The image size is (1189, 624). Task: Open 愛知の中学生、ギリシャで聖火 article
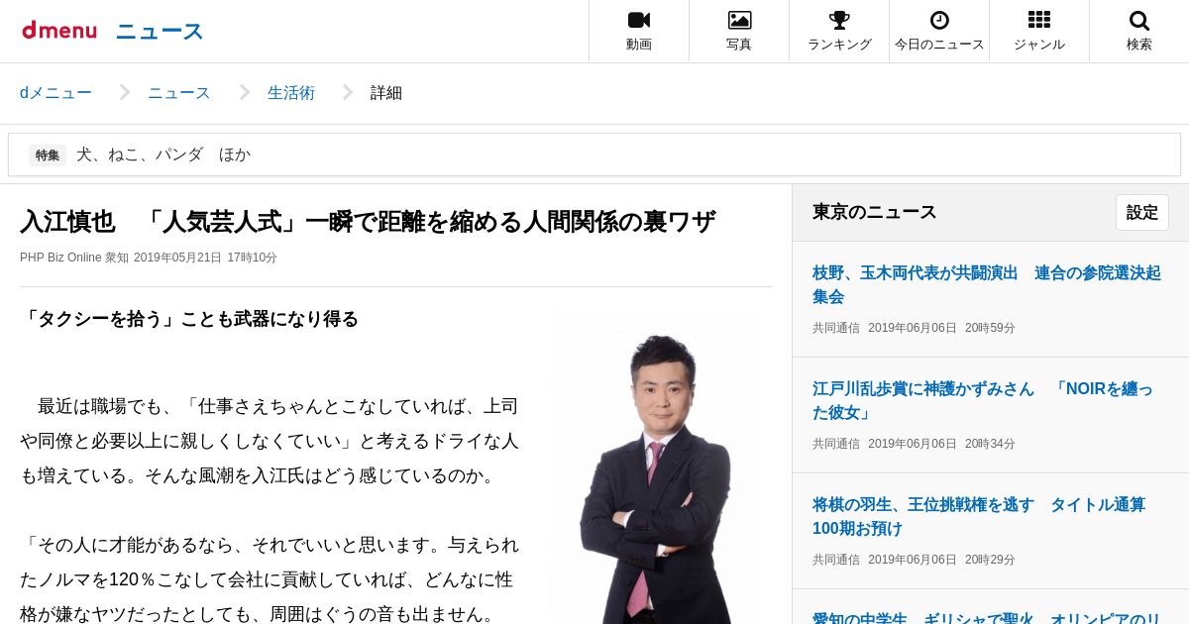[x=987, y=617]
